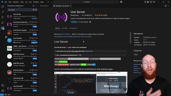Click the large Live Server logo
This screenshot has width=171, height=96.
(61, 17)
